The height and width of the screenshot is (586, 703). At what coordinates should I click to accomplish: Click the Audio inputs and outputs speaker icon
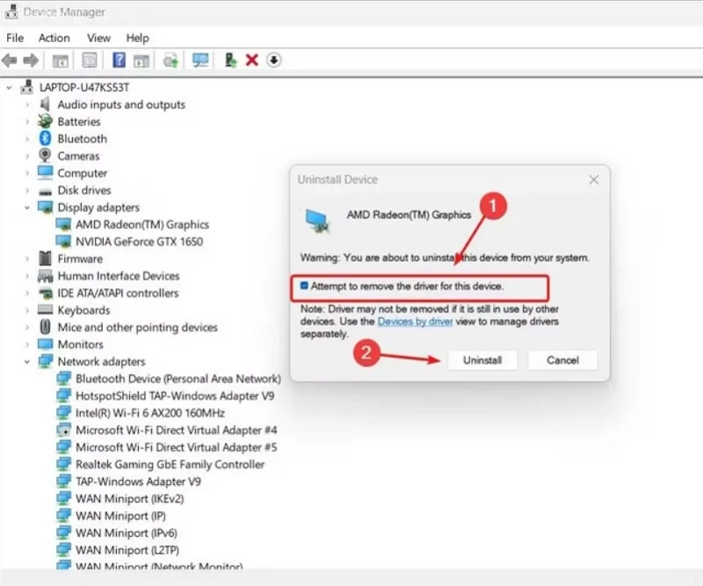pyautogui.click(x=45, y=104)
